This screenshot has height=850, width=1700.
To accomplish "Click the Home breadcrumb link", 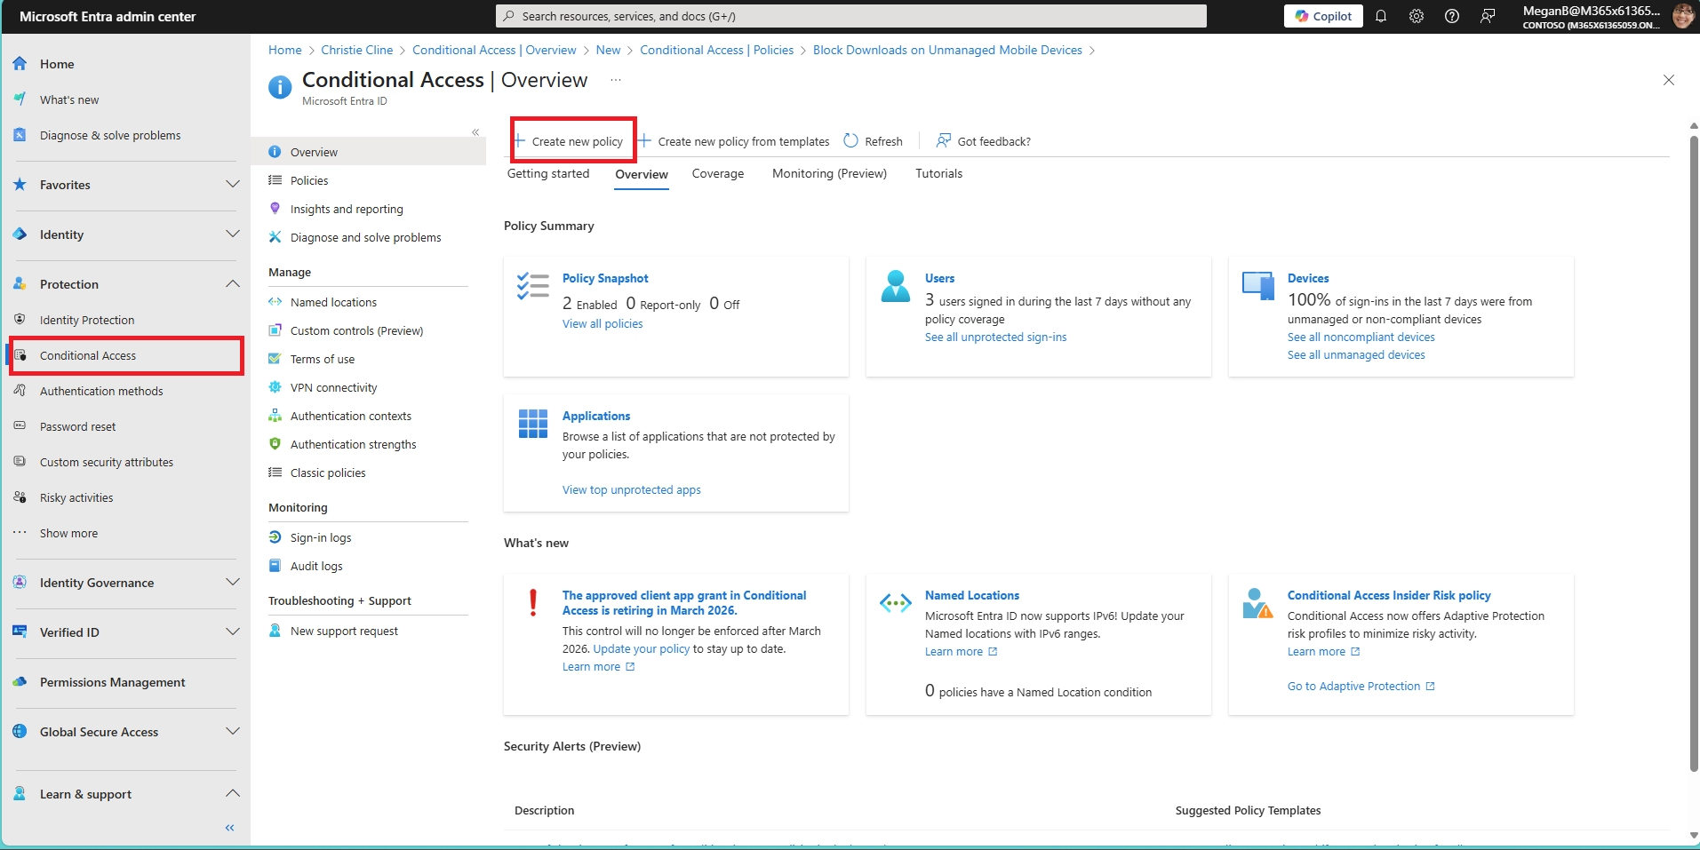I will click(x=285, y=50).
